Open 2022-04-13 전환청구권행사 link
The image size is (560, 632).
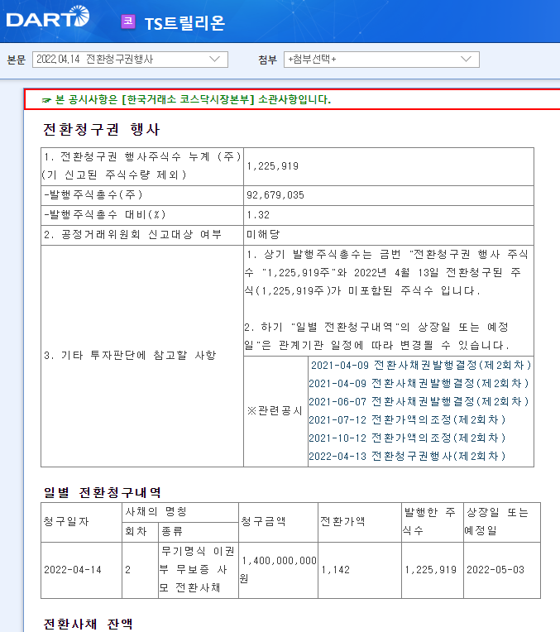point(407,456)
